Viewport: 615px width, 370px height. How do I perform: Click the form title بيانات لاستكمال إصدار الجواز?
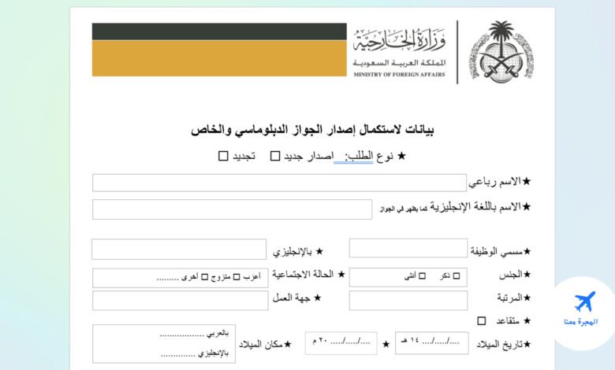[x=312, y=130]
